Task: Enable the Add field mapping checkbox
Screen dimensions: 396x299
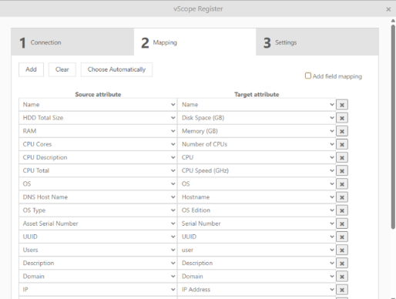Action: pos(308,76)
